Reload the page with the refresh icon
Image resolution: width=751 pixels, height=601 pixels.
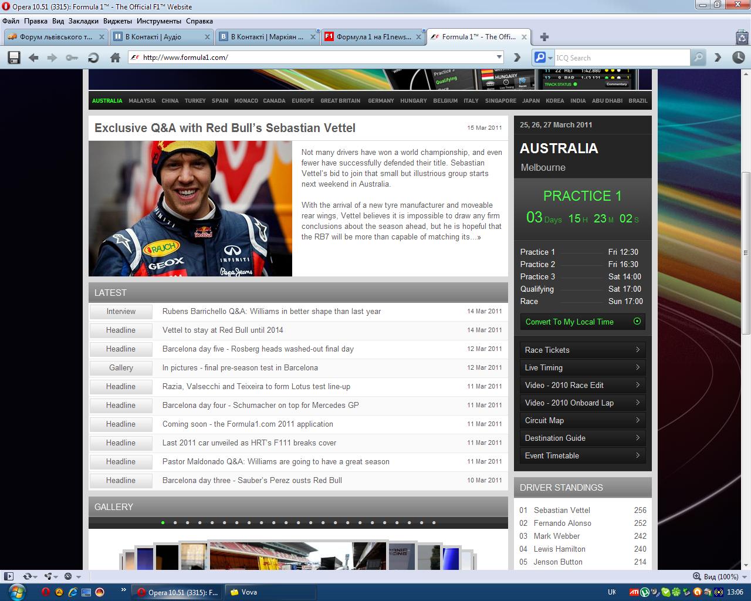click(93, 58)
